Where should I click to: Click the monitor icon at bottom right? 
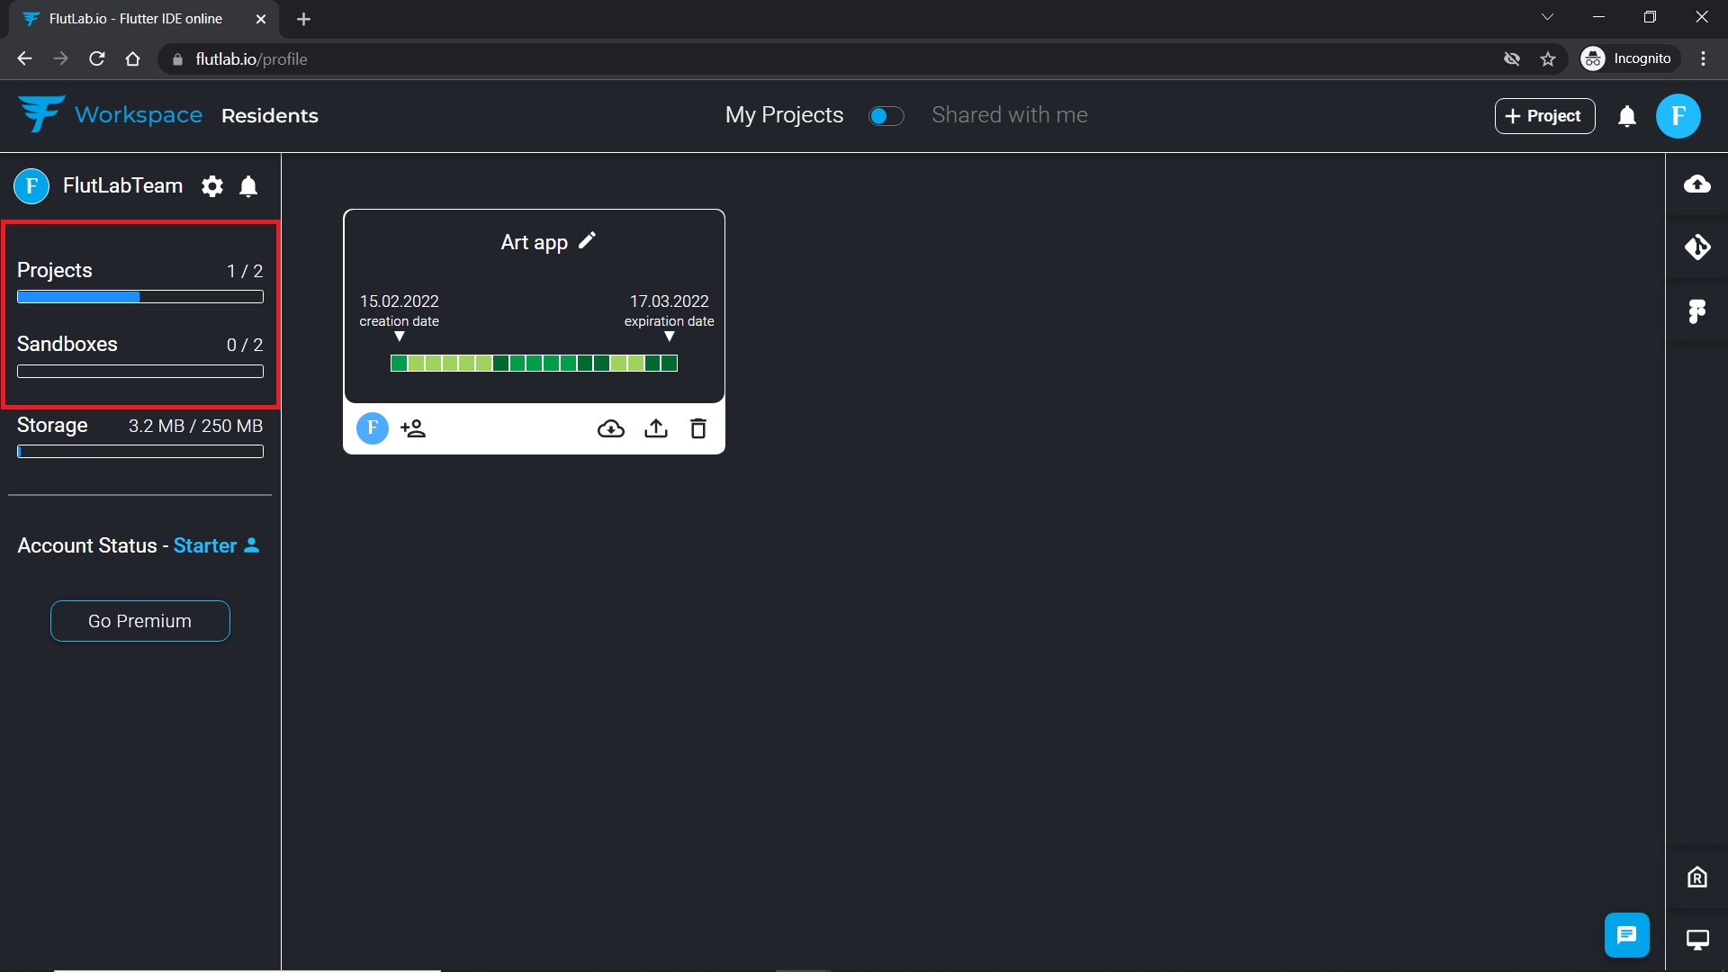coord(1697,940)
